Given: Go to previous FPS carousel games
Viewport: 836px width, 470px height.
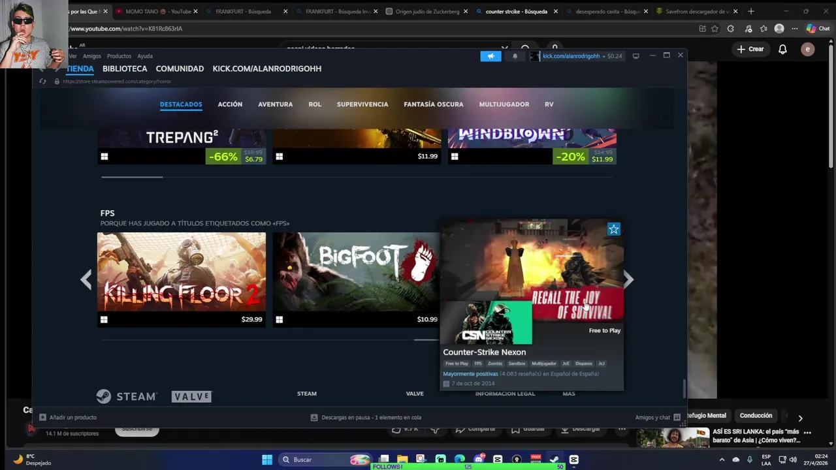Looking at the screenshot, I should pyautogui.click(x=86, y=279).
